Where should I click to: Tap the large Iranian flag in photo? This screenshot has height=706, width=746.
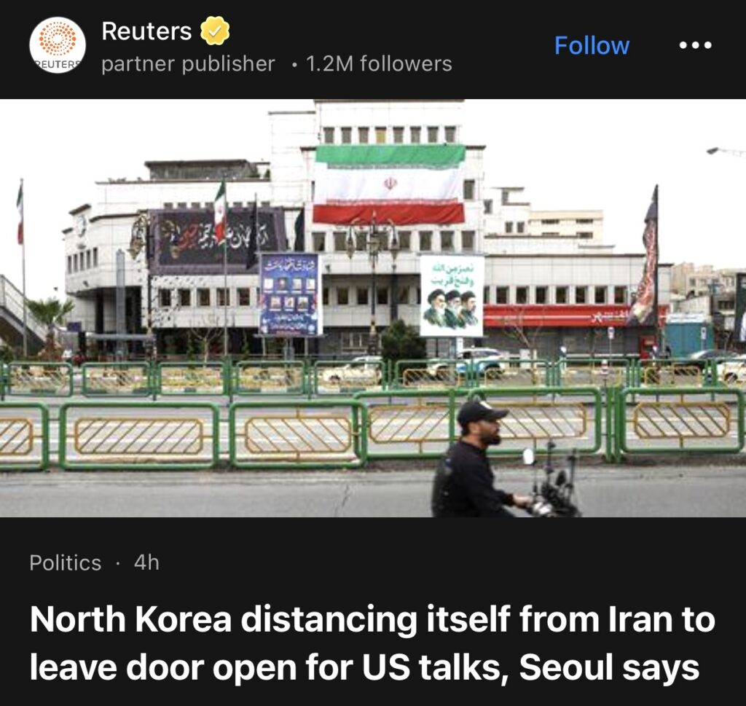(x=389, y=184)
